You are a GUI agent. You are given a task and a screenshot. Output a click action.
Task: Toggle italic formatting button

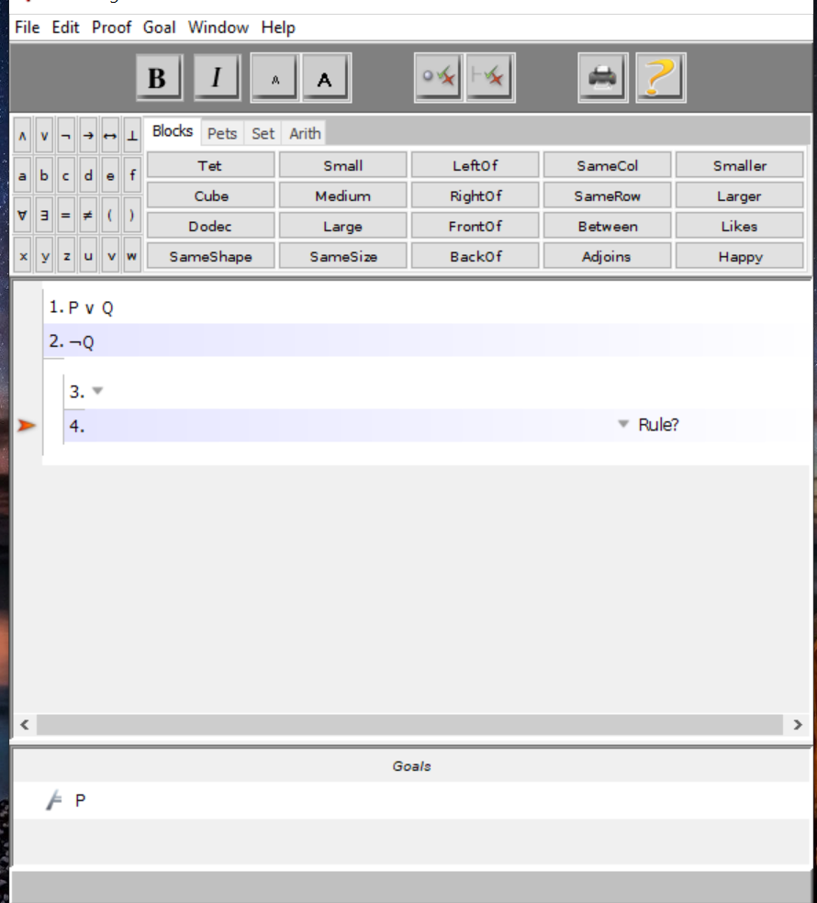[218, 78]
